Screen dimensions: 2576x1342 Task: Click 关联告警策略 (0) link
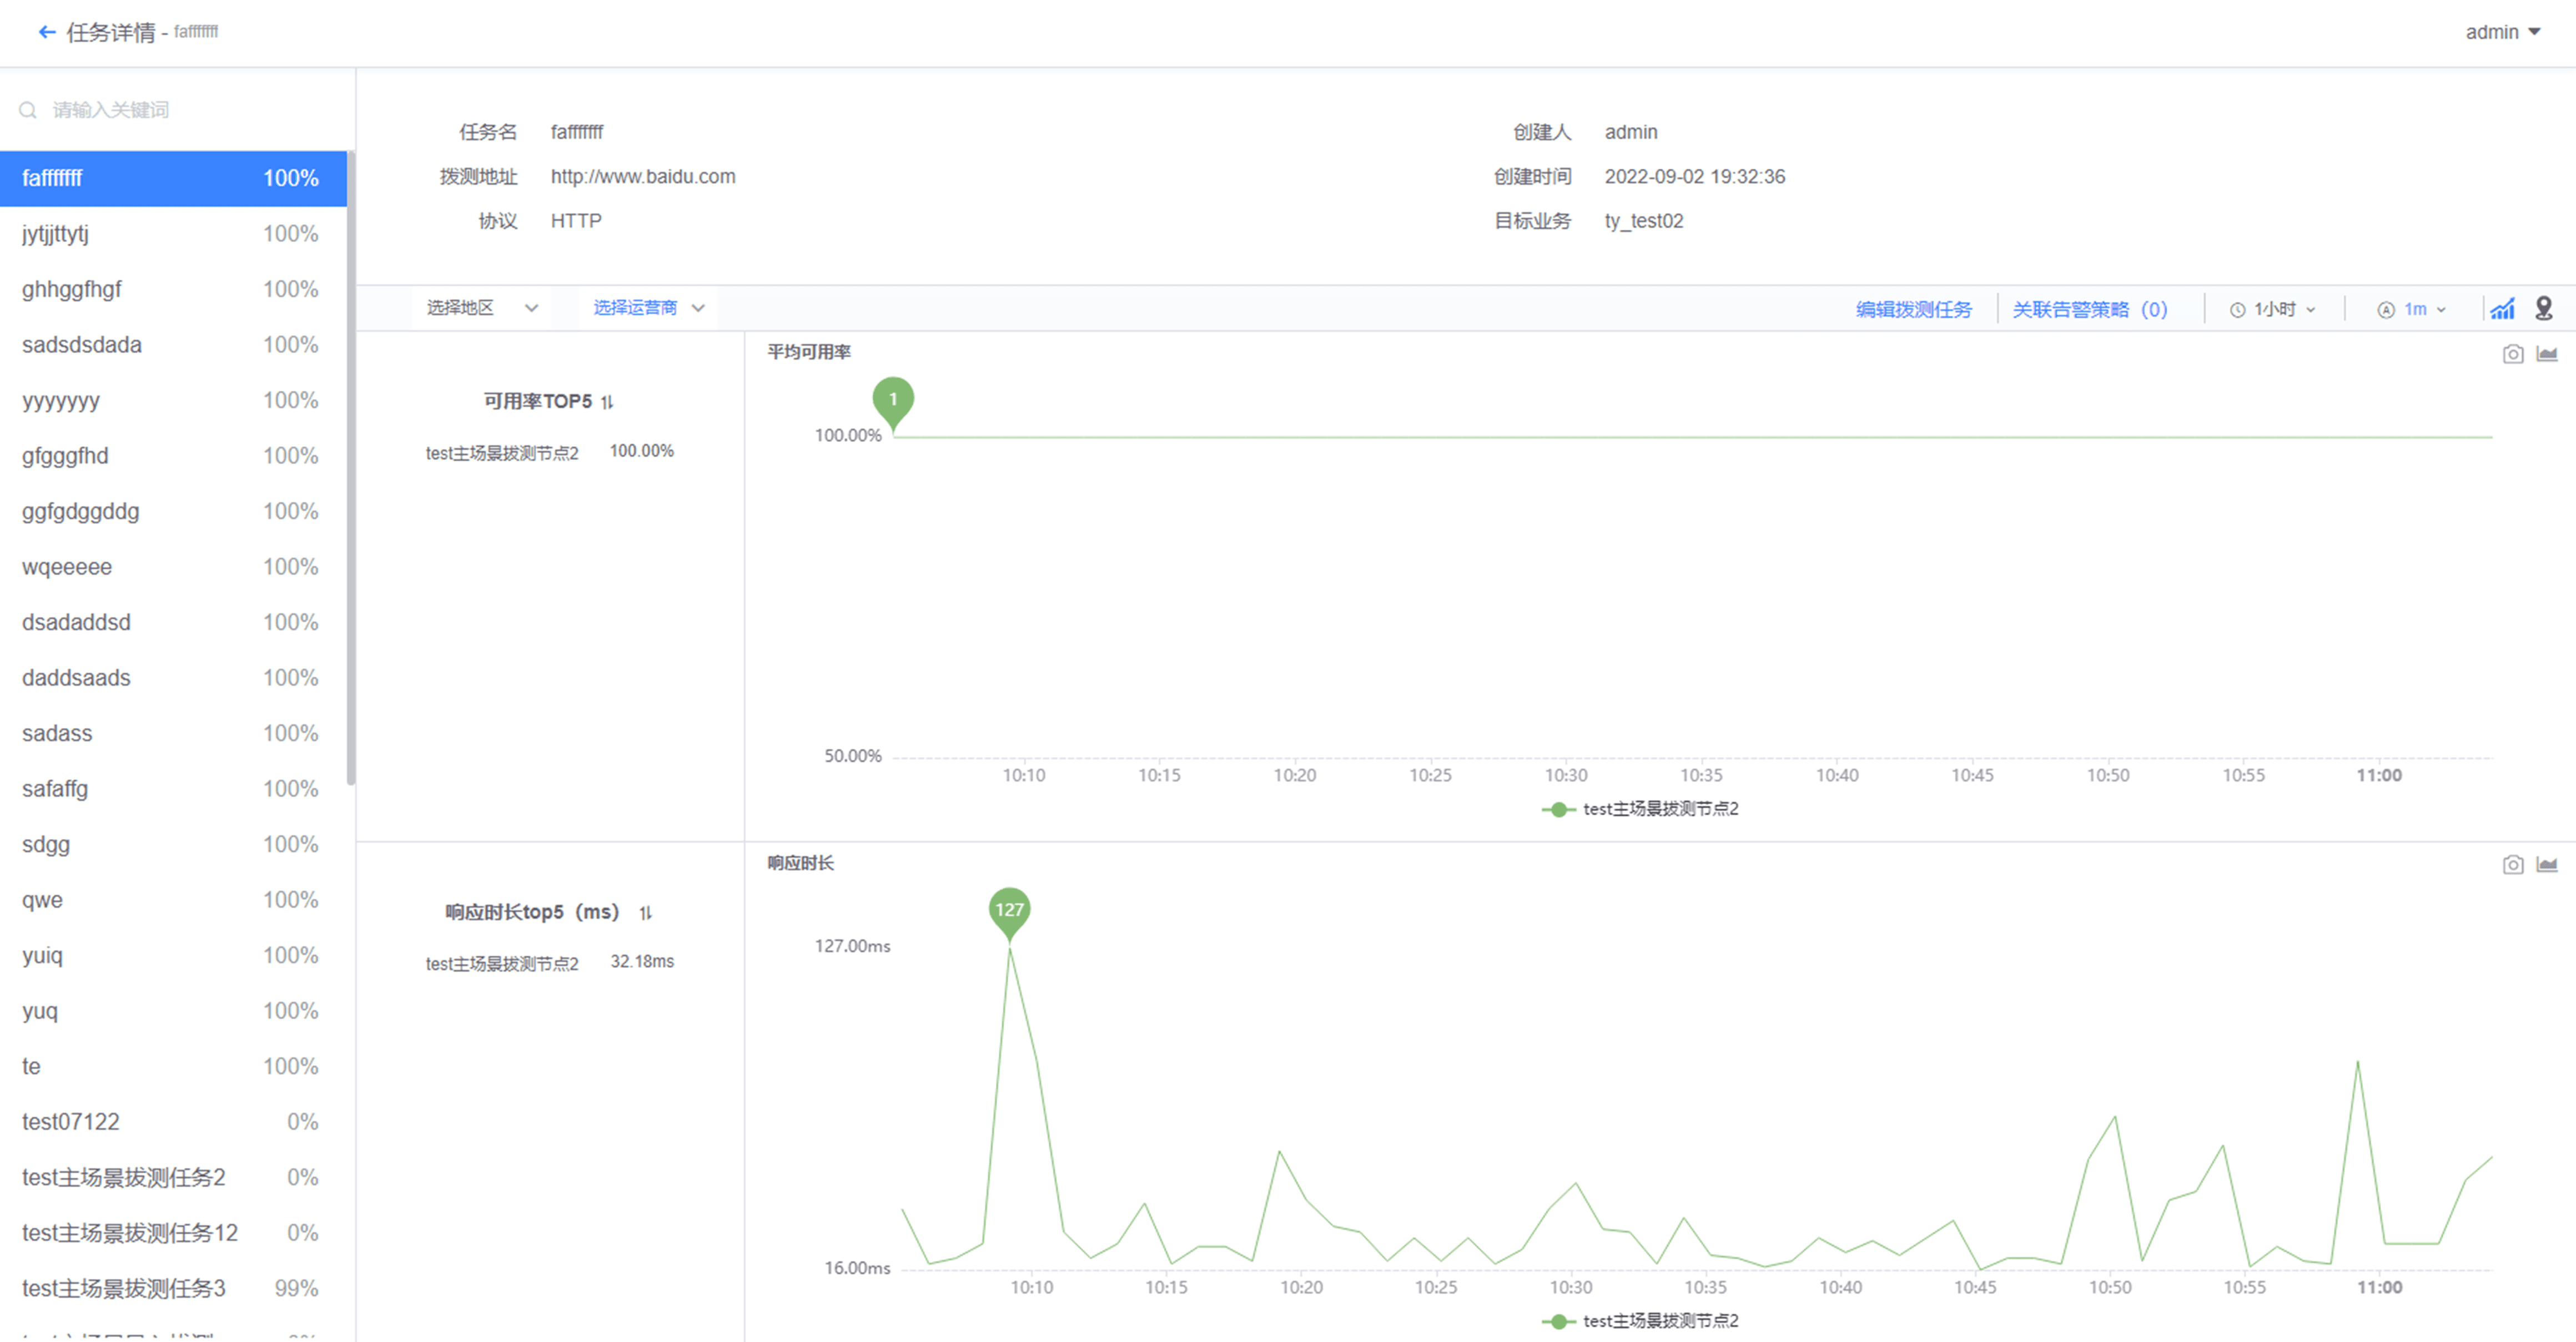tap(2090, 310)
